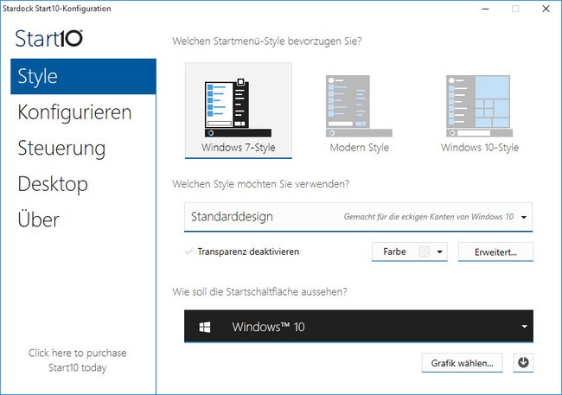Expand the Standarddesign style dropdown
This screenshot has width=562, height=395.
point(359,217)
